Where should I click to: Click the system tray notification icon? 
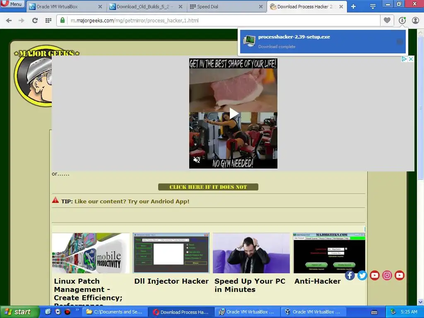pyautogui.click(x=393, y=312)
